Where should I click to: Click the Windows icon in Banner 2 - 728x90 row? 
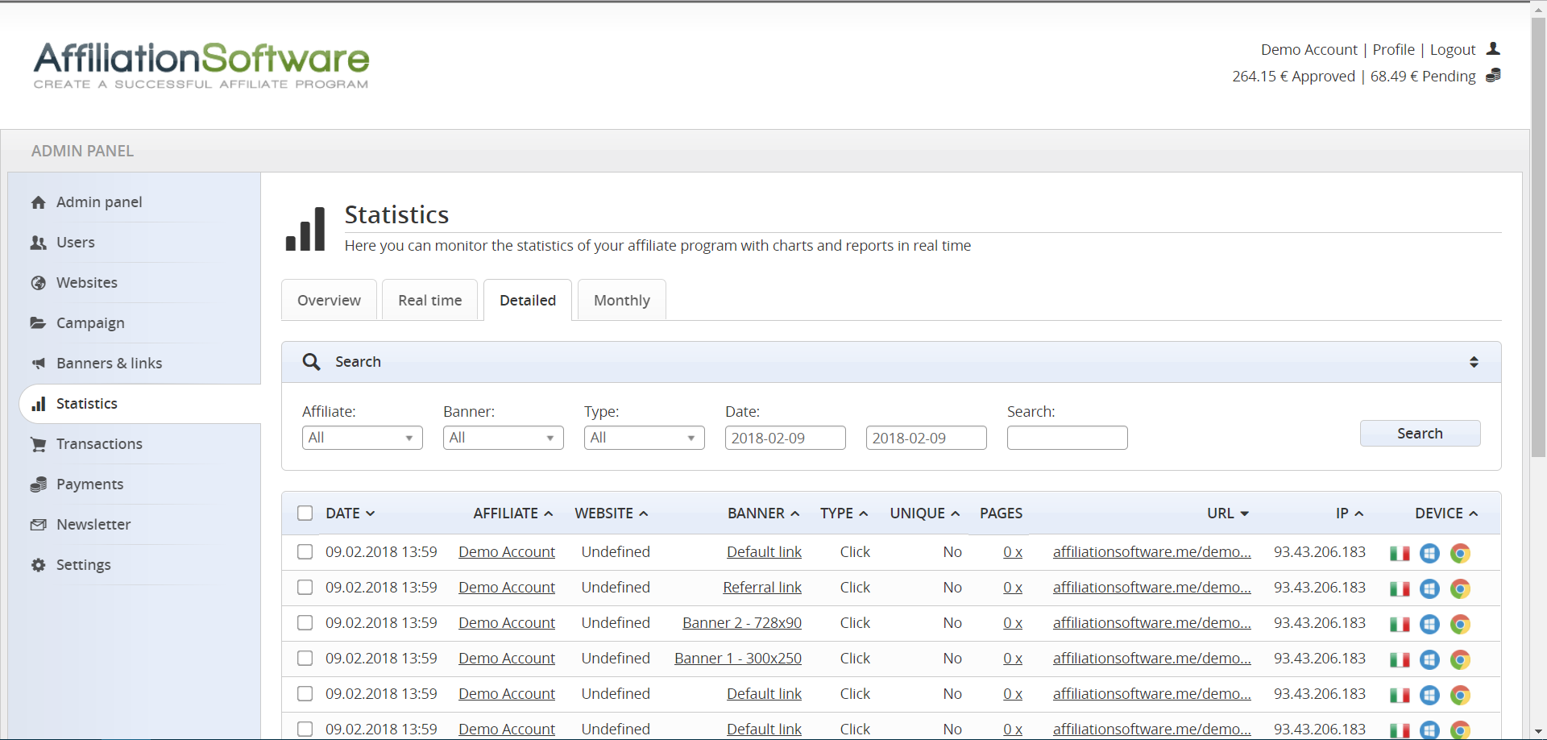coord(1429,625)
